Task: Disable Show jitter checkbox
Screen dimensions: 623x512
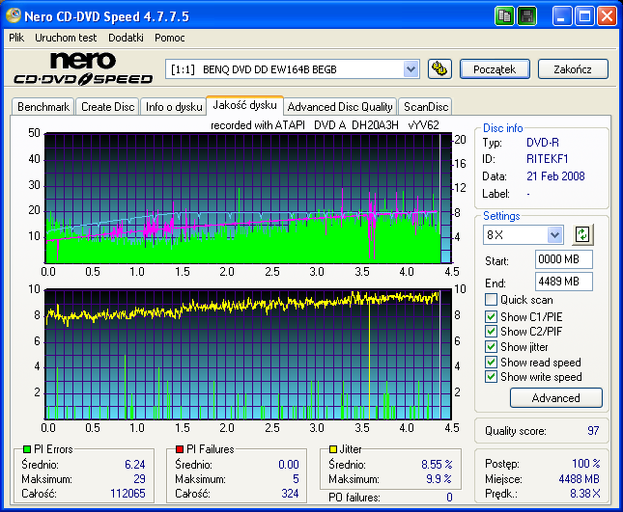Action: tap(491, 346)
